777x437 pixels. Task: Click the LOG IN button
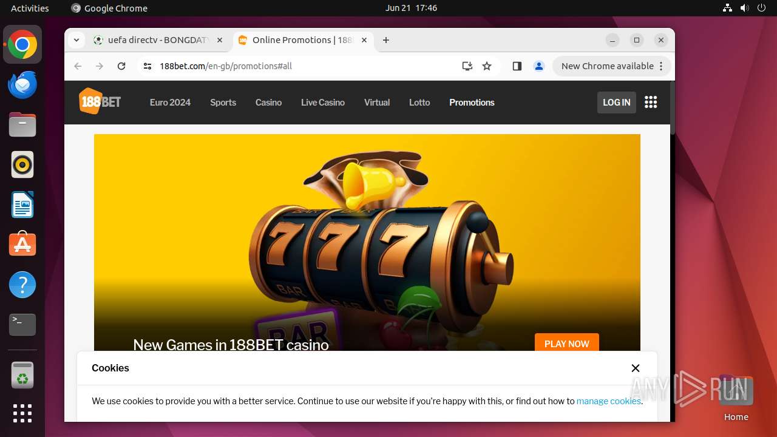pos(617,103)
